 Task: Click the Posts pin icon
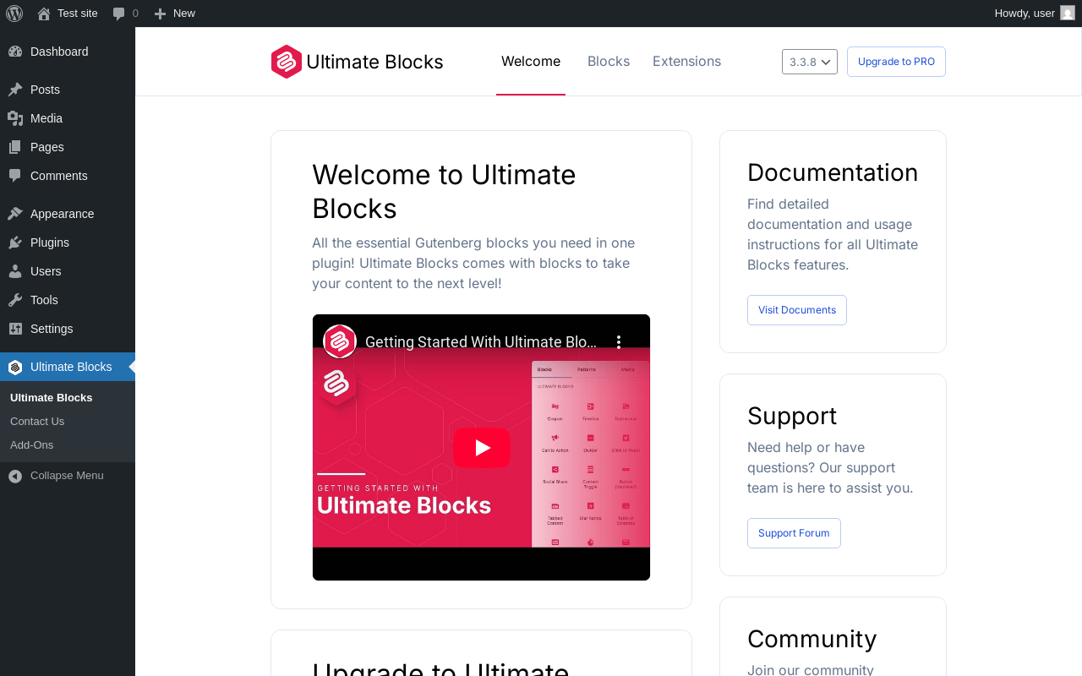pyautogui.click(x=15, y=90)
